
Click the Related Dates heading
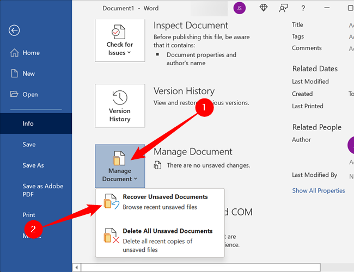point(315,69)
